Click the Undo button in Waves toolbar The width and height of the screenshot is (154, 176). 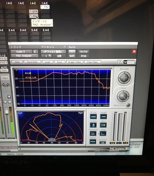coord(17,62)
